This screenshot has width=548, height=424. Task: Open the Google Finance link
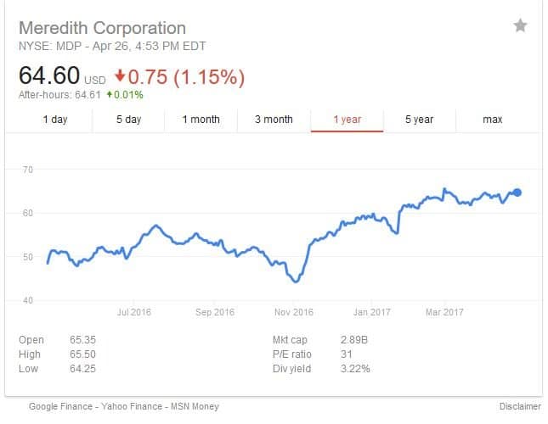click(x=59, y=406)
